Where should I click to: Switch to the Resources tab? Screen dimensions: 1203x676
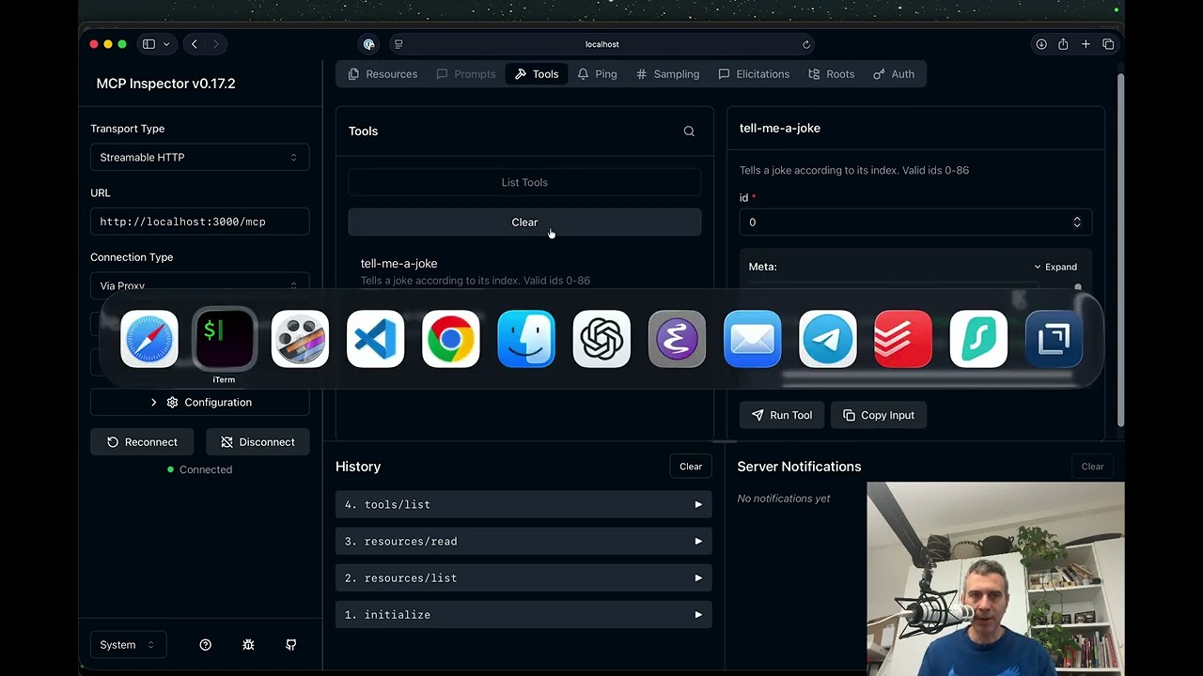(383, 74)
